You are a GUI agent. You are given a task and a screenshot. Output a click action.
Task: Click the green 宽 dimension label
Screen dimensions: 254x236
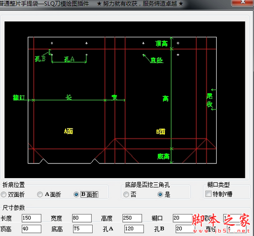114,97
